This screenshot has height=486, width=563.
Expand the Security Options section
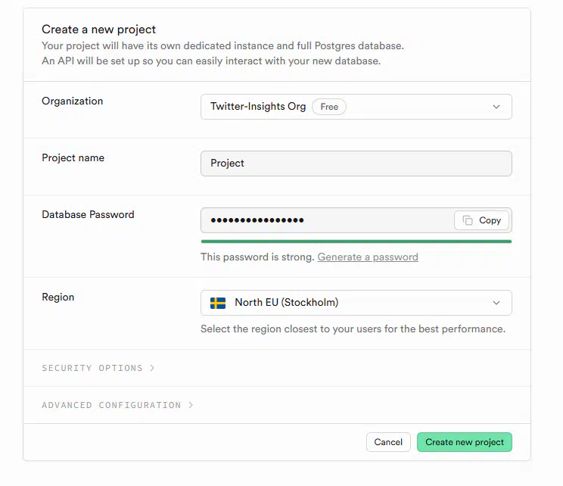98,368
